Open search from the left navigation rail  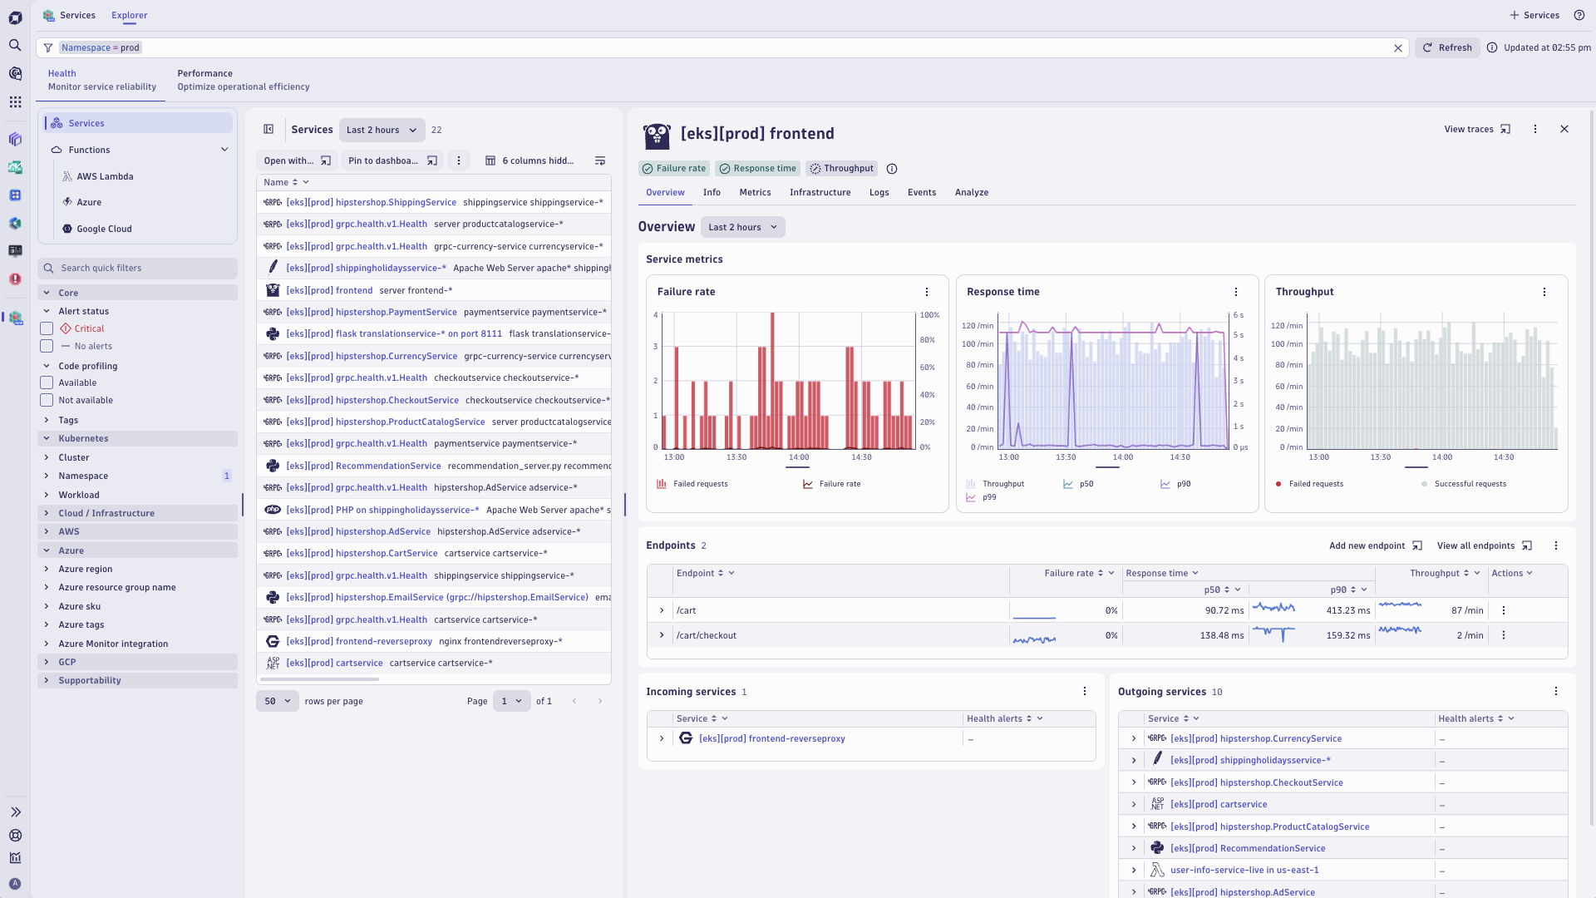pyautogui.click(x=15, y=46)
